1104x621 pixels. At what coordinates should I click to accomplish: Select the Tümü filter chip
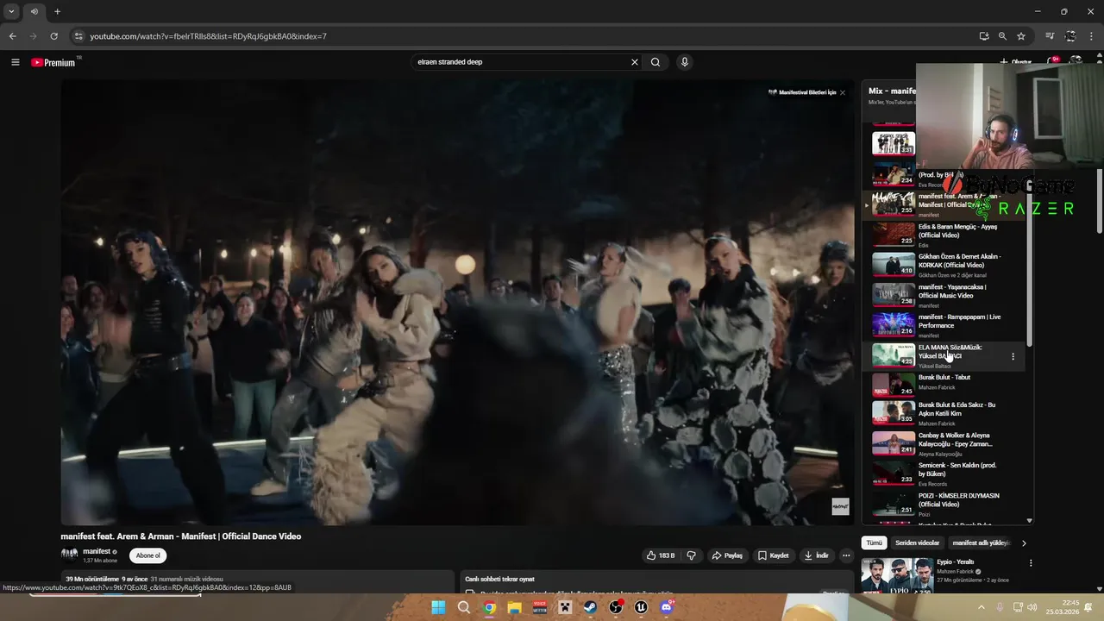875,543
